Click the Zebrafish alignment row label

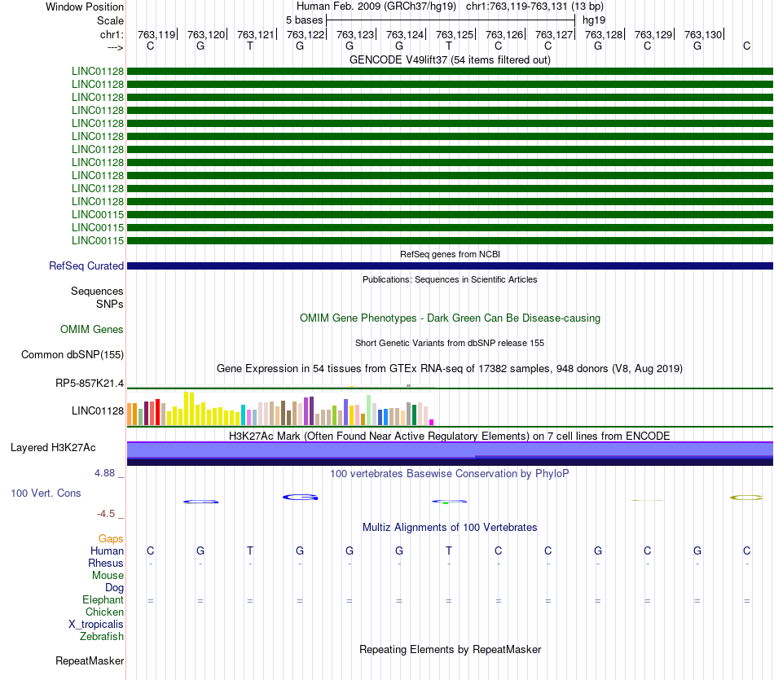click(x=102, y=637)
